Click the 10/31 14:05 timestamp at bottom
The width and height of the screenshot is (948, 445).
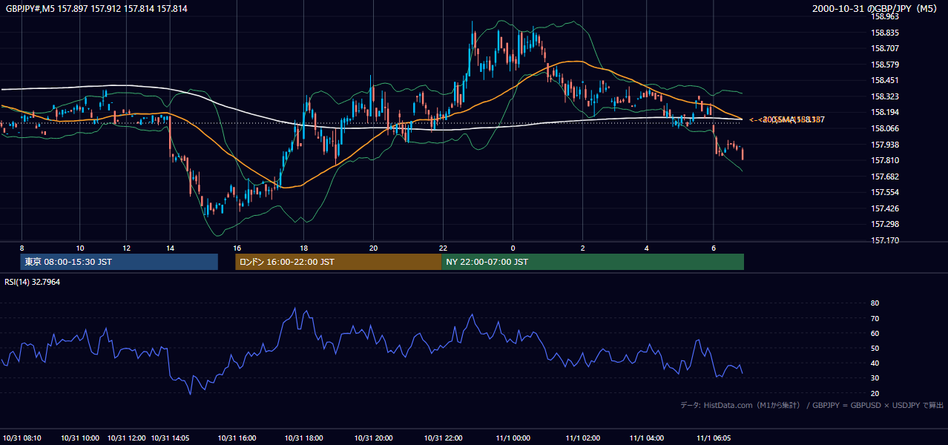[170, 438]
